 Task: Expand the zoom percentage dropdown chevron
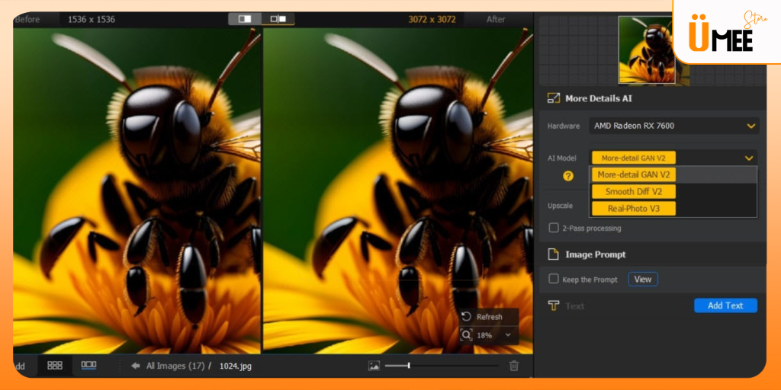(x=508, y=335)
